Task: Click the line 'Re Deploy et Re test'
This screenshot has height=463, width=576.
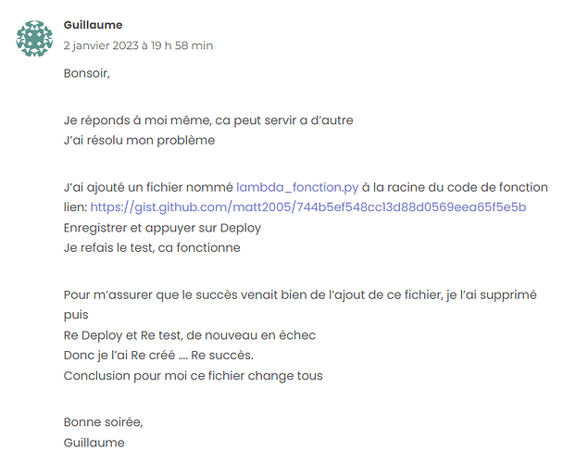Action: tap(190, 335)
